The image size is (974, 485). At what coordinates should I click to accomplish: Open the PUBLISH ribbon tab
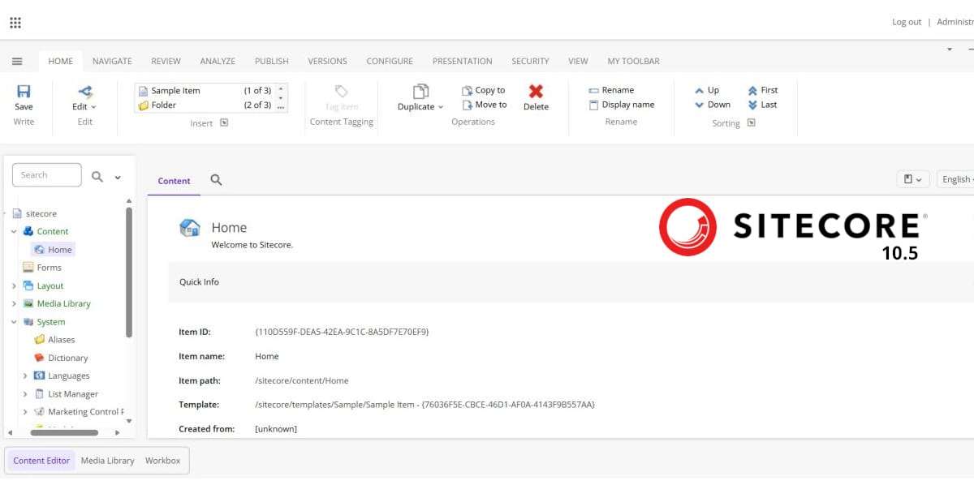coord(272,61)
